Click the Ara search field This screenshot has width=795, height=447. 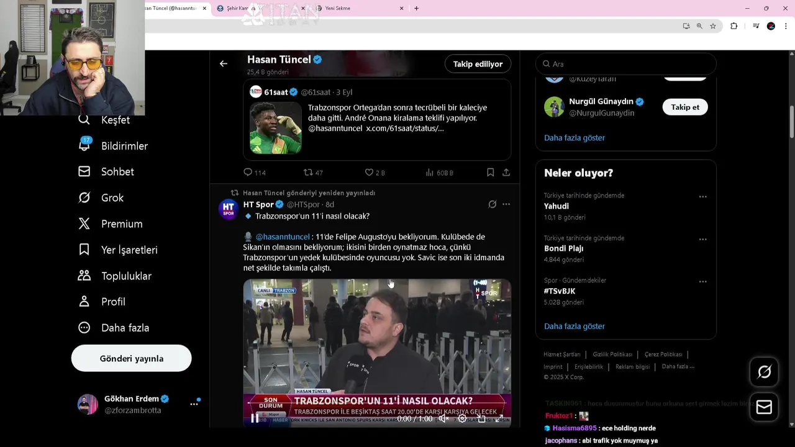(625, 64)
